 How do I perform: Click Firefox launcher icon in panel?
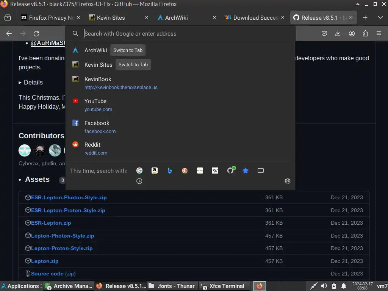260,286
